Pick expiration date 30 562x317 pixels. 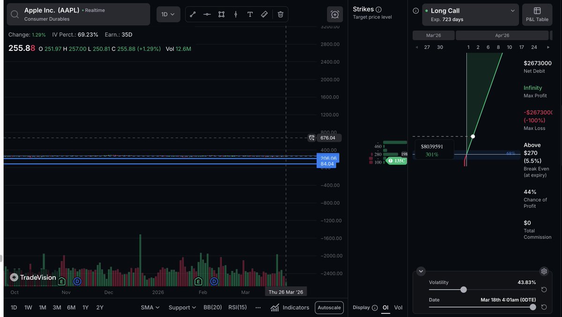(440, 47)
